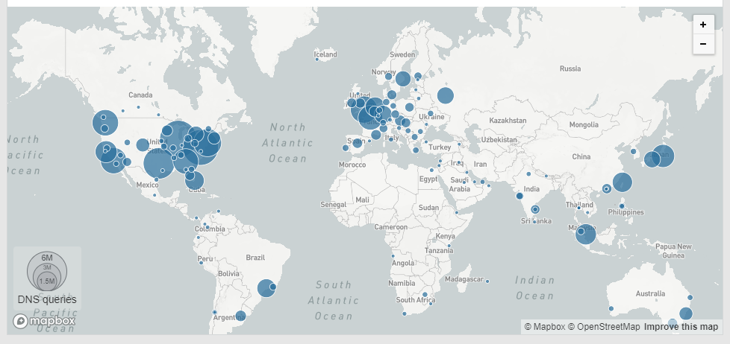Select the large bubble over Taiwan
The width and height of the screenshot is (730, 344).
click(622, 182)
